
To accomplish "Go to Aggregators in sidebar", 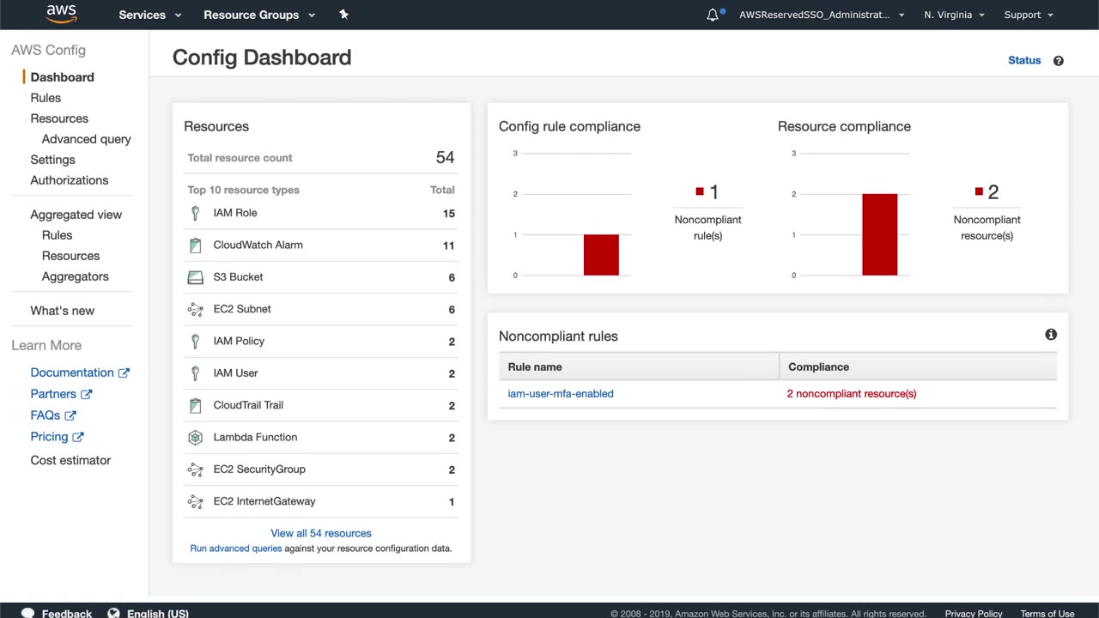I will (75, 276).
